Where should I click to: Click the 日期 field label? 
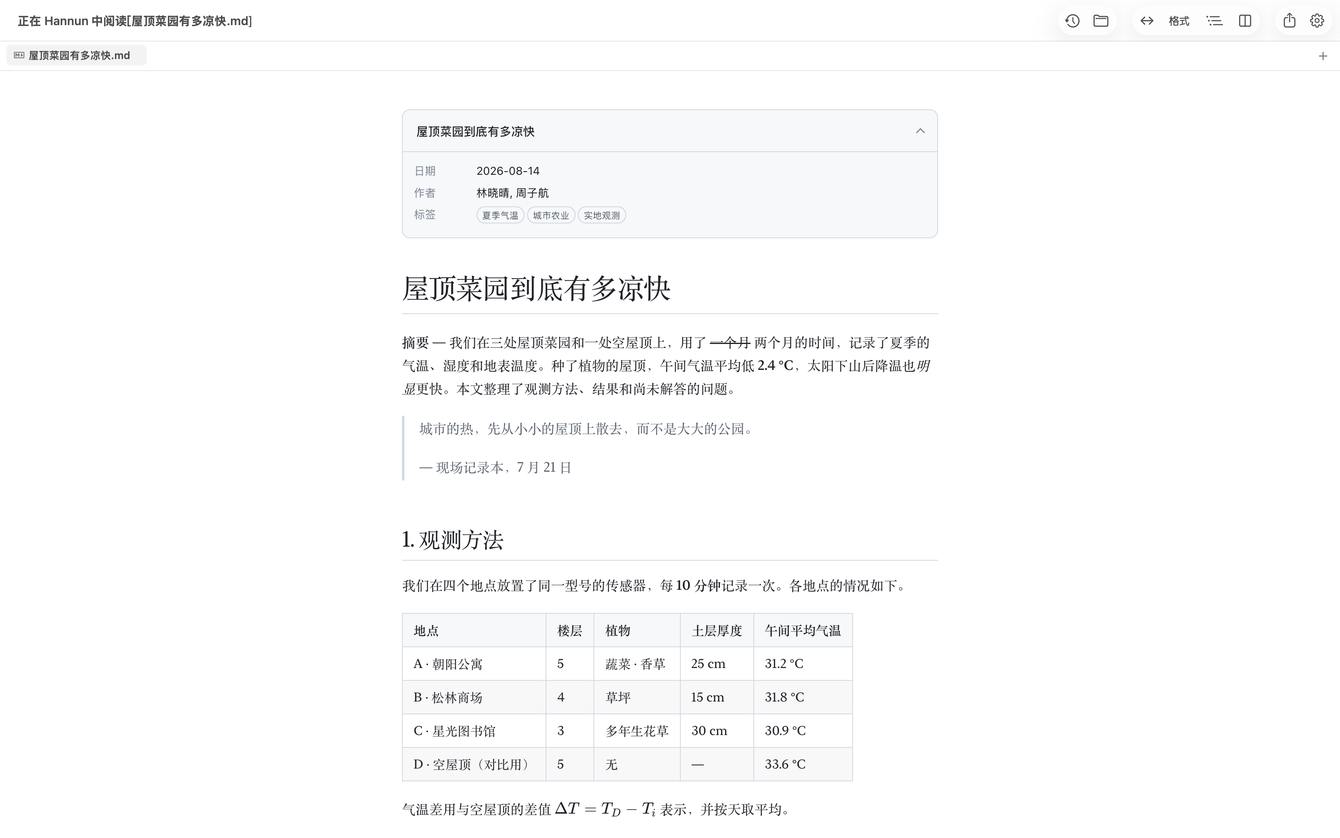click(x=425, y=171)
